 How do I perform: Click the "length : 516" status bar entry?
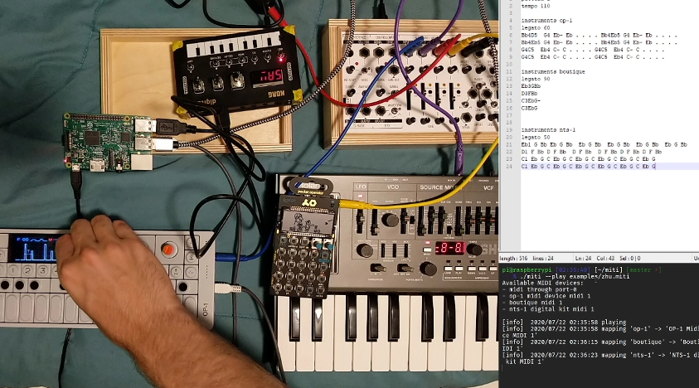tap(513, 258)
